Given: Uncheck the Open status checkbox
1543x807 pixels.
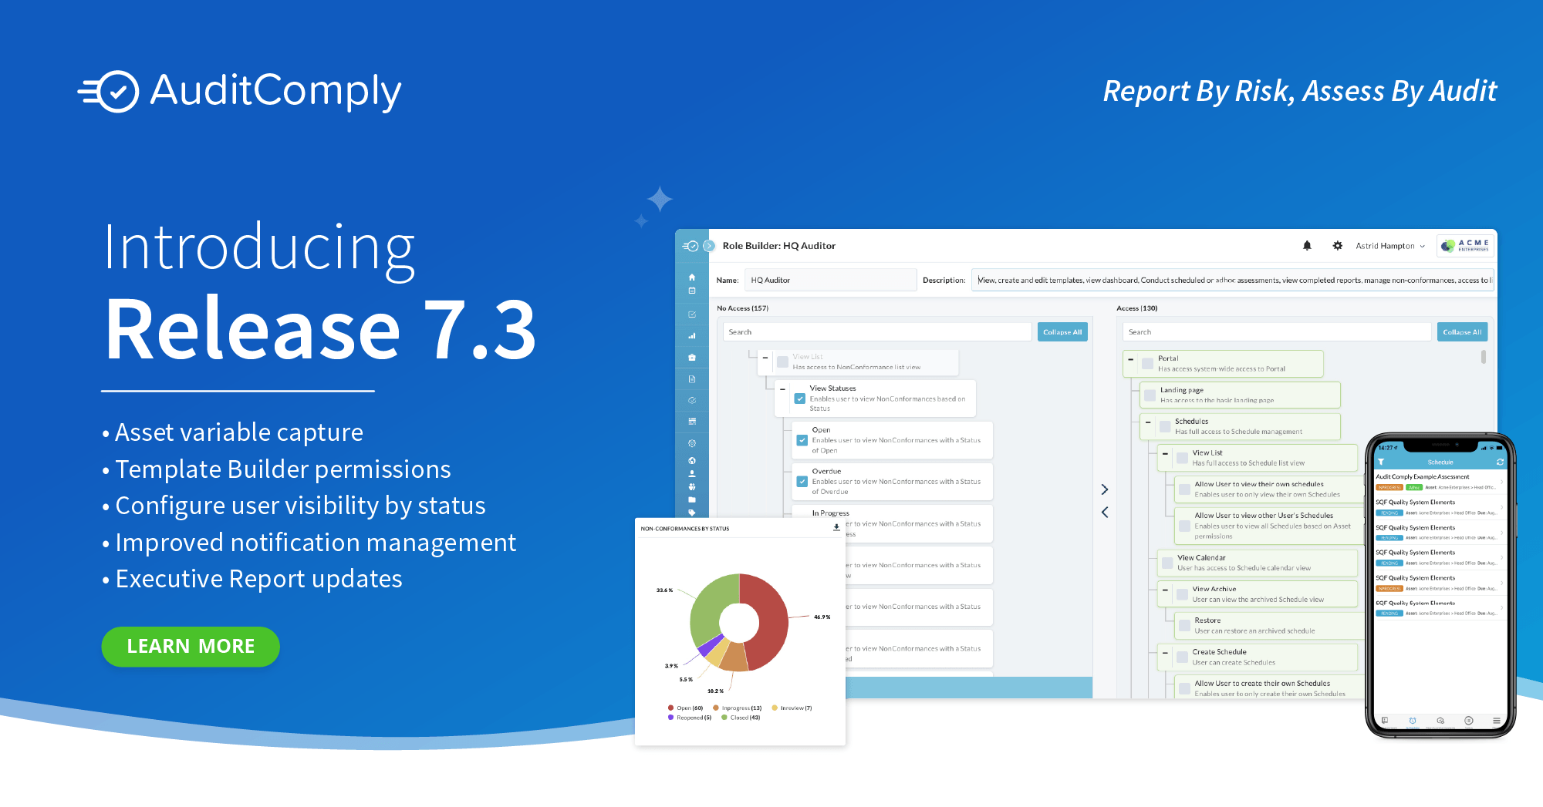Looking at the screenshot, I should 802,440.
